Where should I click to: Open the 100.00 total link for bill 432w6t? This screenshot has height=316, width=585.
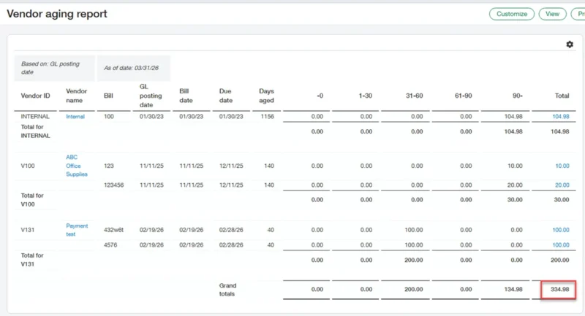(x=560, y=230)
